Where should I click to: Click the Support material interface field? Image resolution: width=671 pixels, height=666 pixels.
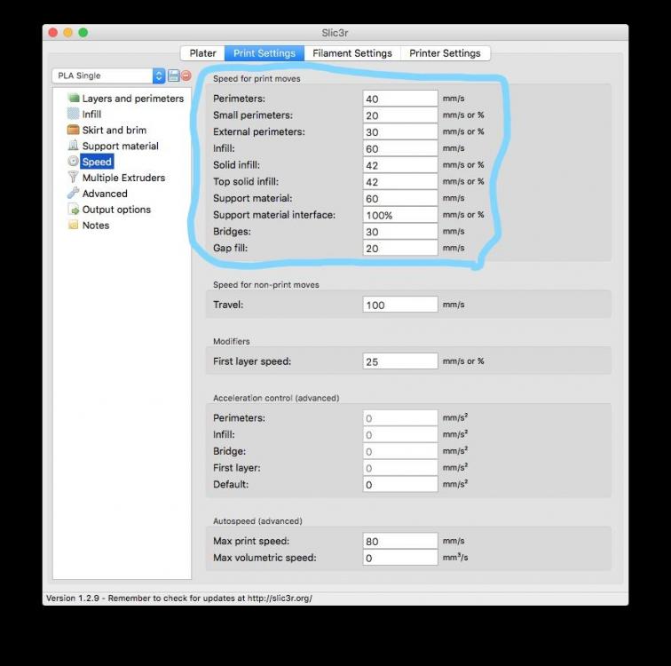400,215
